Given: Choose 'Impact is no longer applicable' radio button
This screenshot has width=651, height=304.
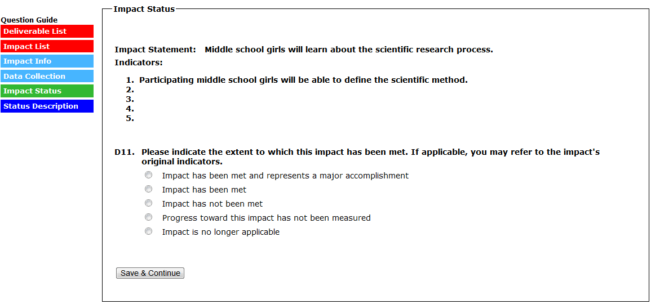Looking at the screenshot, I should coord(149,231).
